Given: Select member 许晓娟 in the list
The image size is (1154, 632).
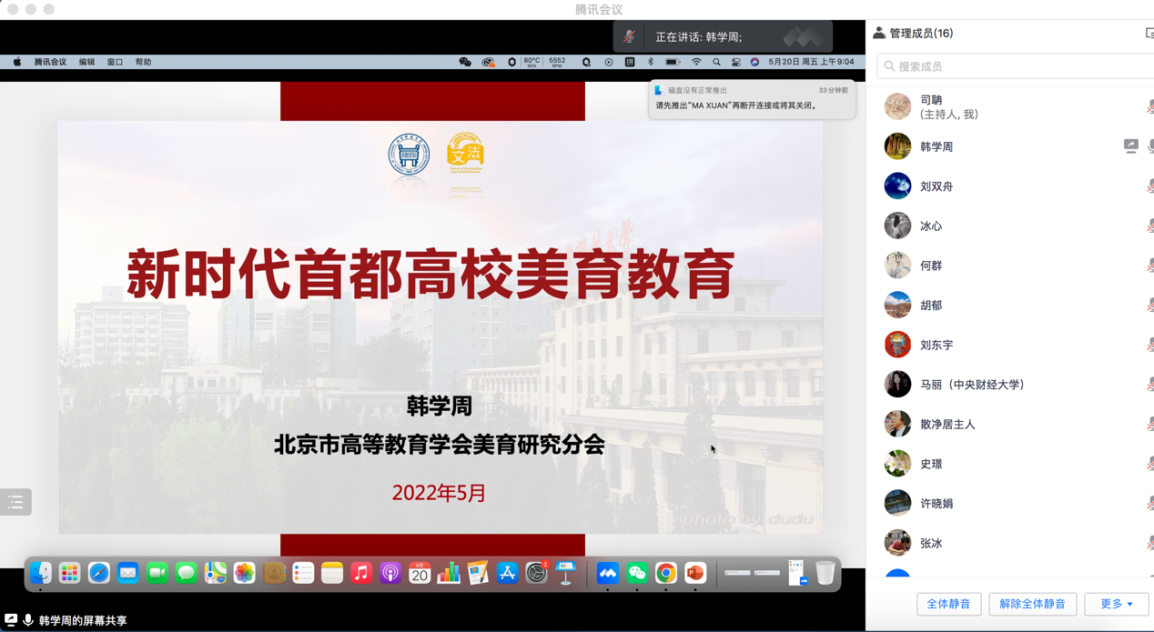Looking at the screenshot, I should 1010,503.
